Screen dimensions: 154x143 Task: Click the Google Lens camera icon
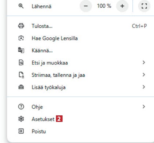[x=21, y=38]
